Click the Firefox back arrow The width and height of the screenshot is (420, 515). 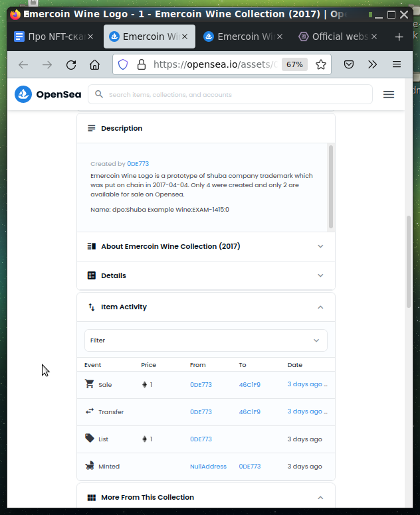(x=23, y=64)
